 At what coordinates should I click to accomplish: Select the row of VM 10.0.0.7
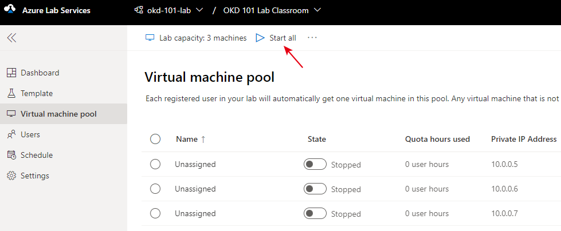tap(155, 213)
